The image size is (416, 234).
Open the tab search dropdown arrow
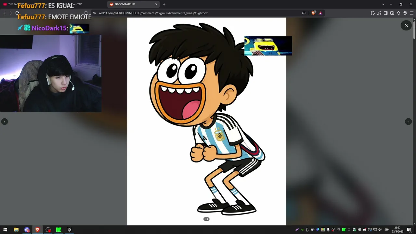pos(383,4)
